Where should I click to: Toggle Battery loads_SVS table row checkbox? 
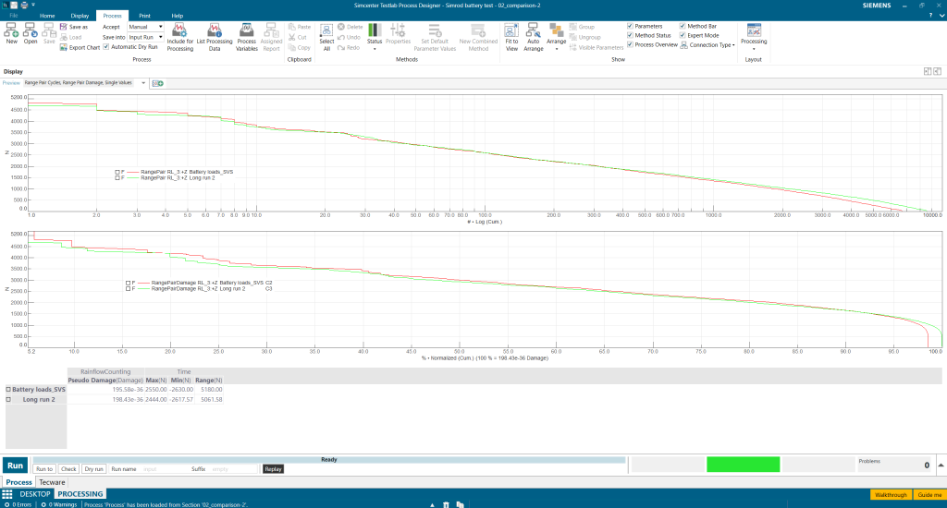8,390
